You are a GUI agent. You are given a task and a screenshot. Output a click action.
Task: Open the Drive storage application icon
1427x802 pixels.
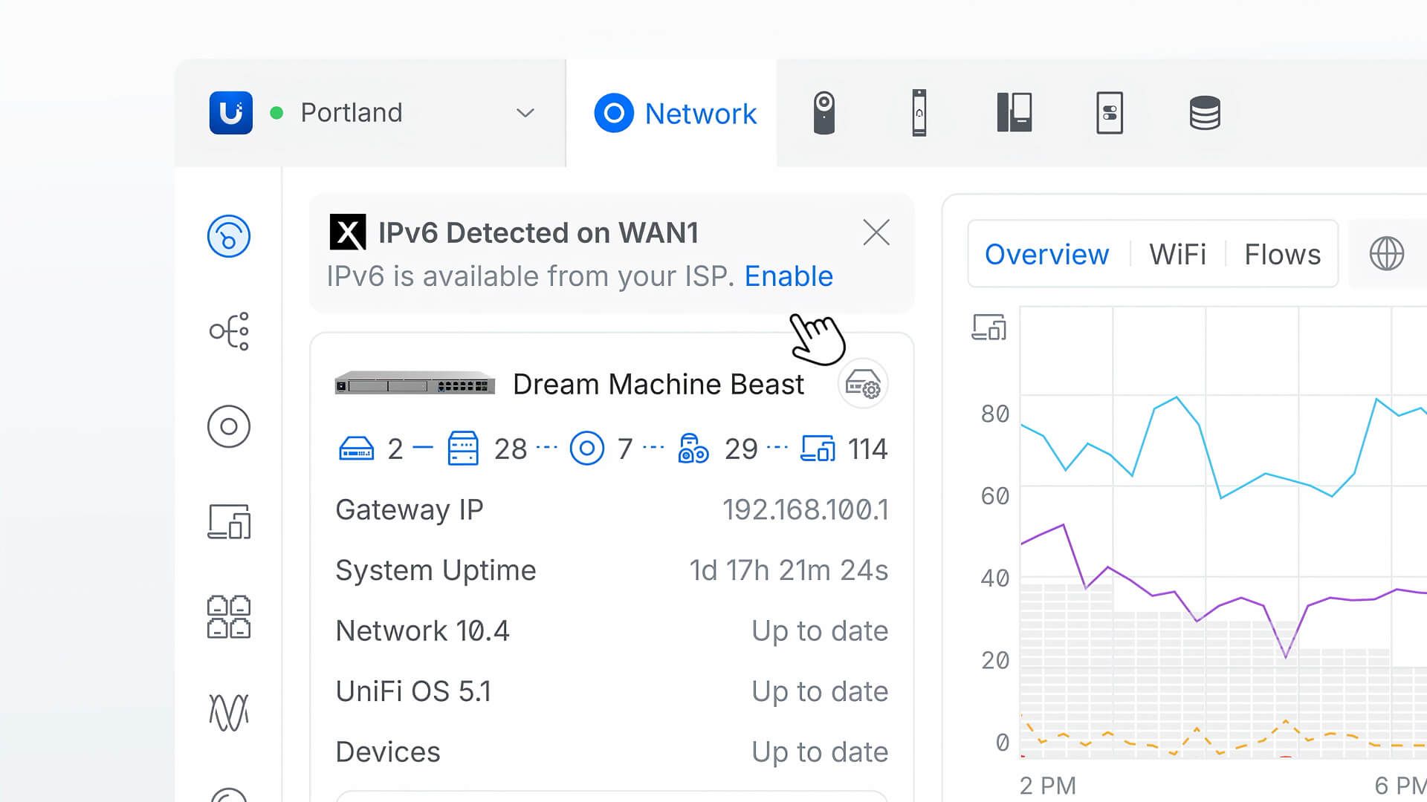tap(1205, 113)
